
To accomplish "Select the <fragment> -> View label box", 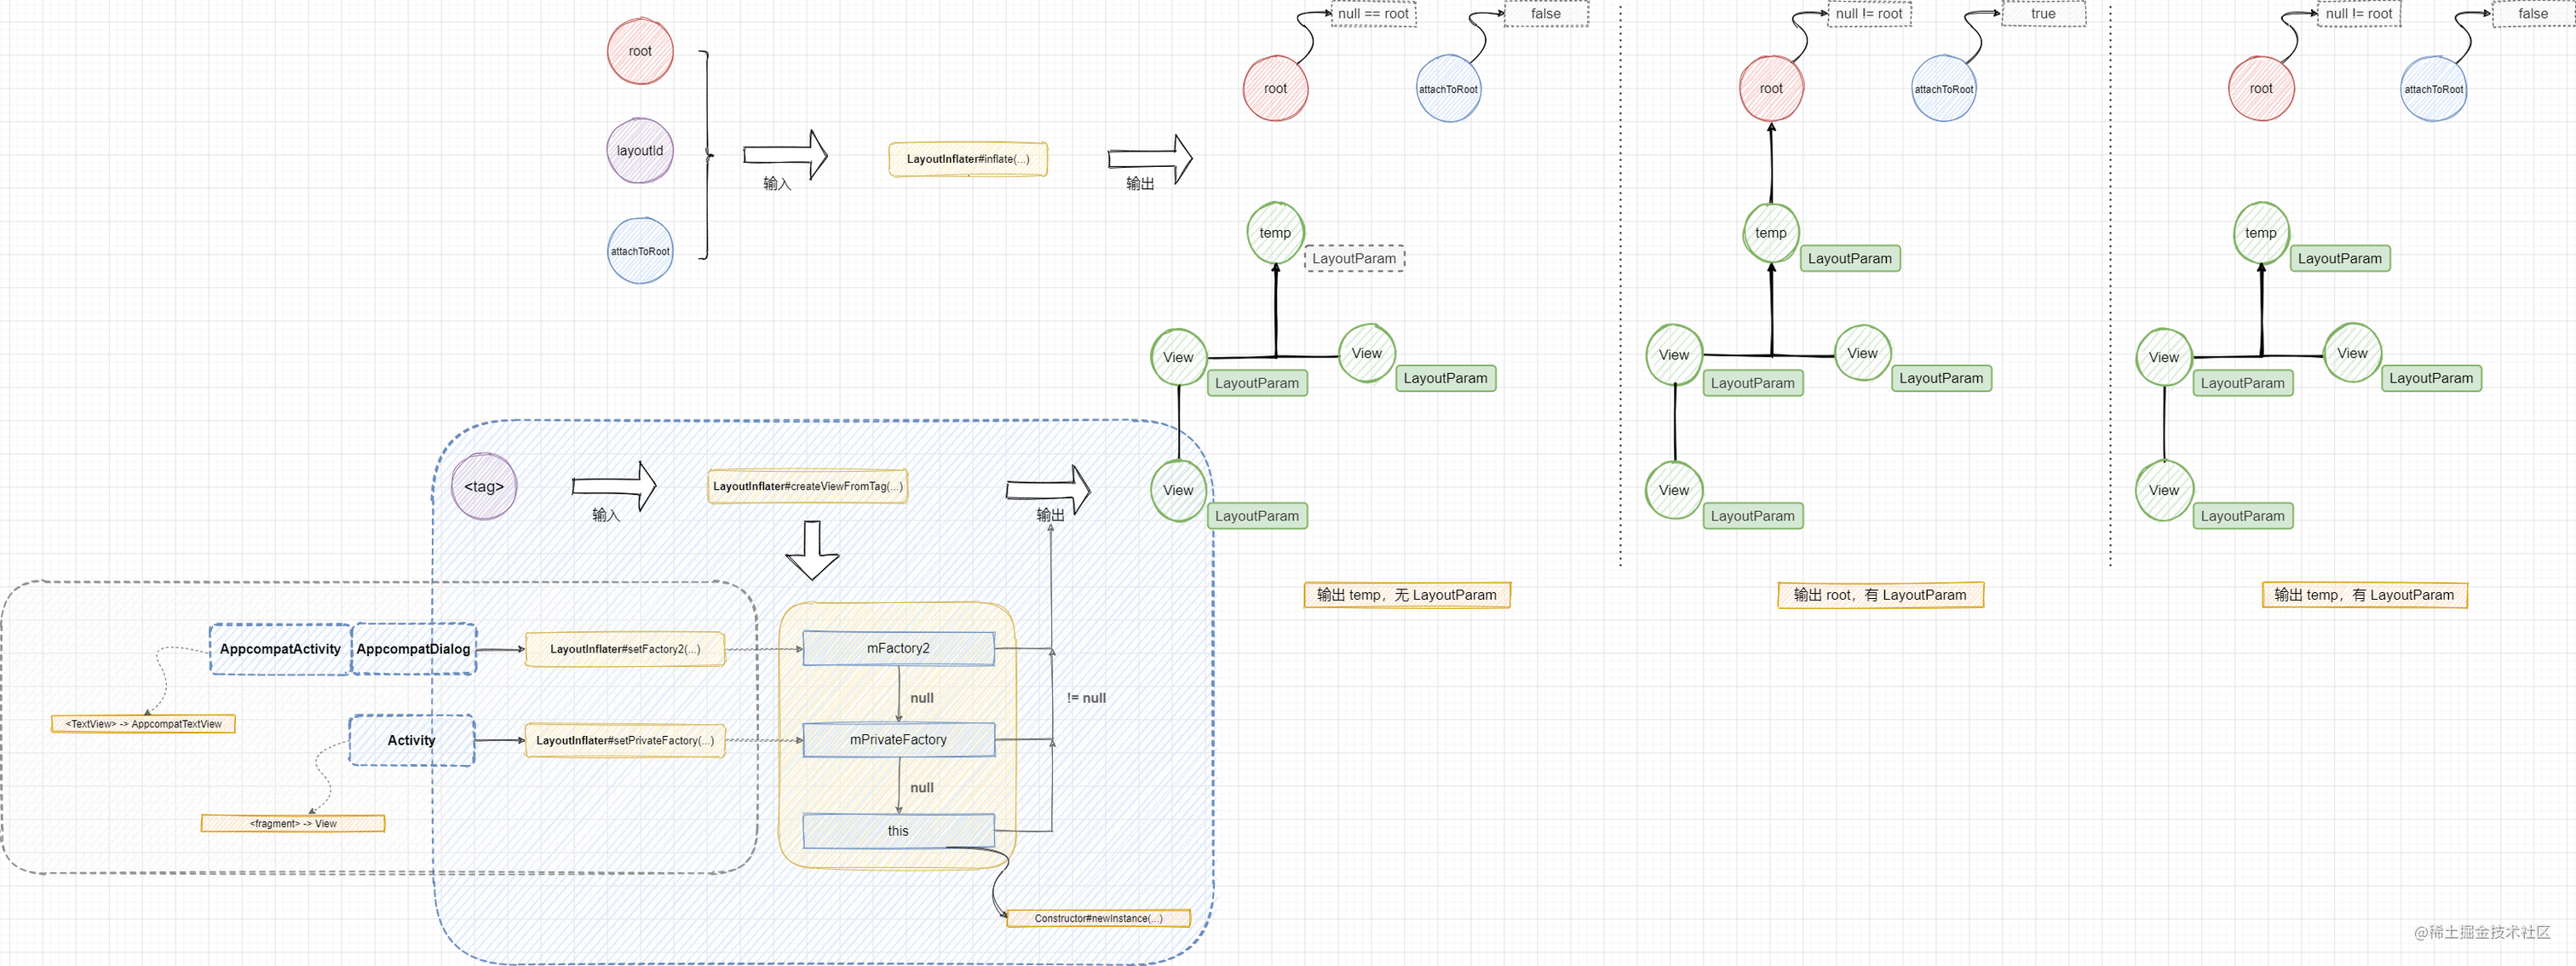I will click(293, 824).
